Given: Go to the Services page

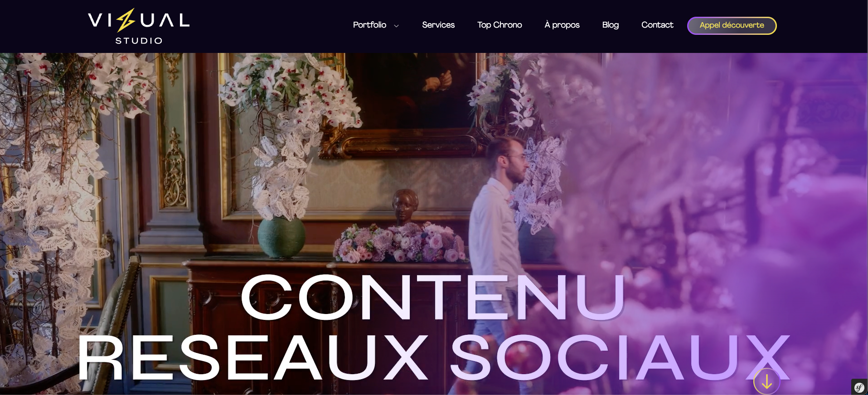Looking at the screenshot, I should [x=438, y=25].
